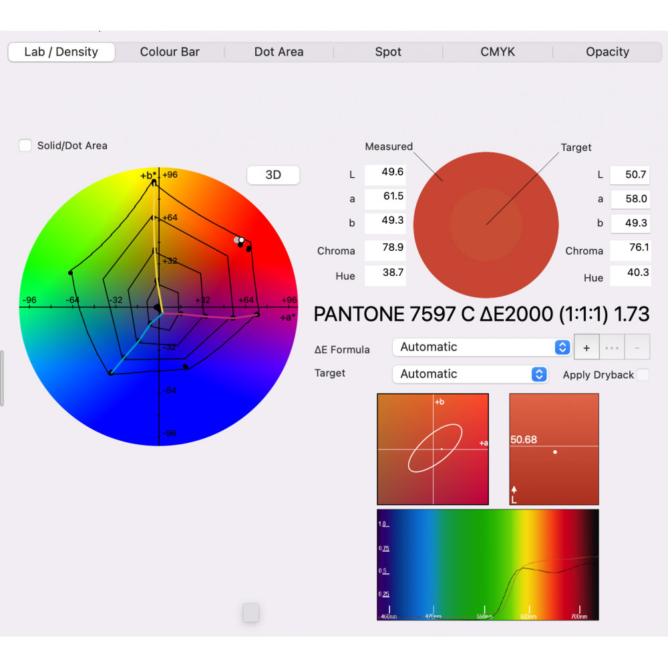Show the Opacity tab

tap(607, 52)
